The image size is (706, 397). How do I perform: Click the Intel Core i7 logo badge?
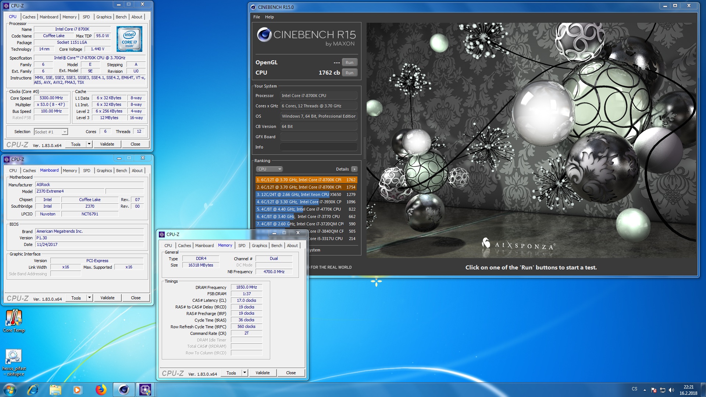pyautogui.click(x=129, y=39)
